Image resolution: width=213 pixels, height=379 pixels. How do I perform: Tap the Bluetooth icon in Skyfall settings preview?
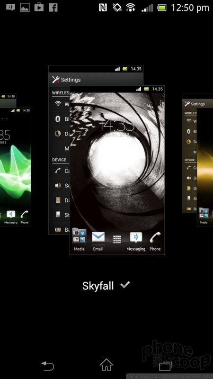click(58, 119)
